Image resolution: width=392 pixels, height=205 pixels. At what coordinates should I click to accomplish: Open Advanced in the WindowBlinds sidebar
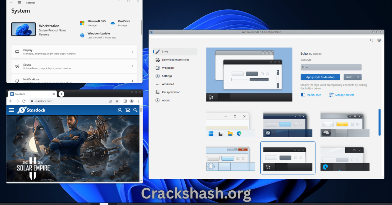[x=168, y=84]
